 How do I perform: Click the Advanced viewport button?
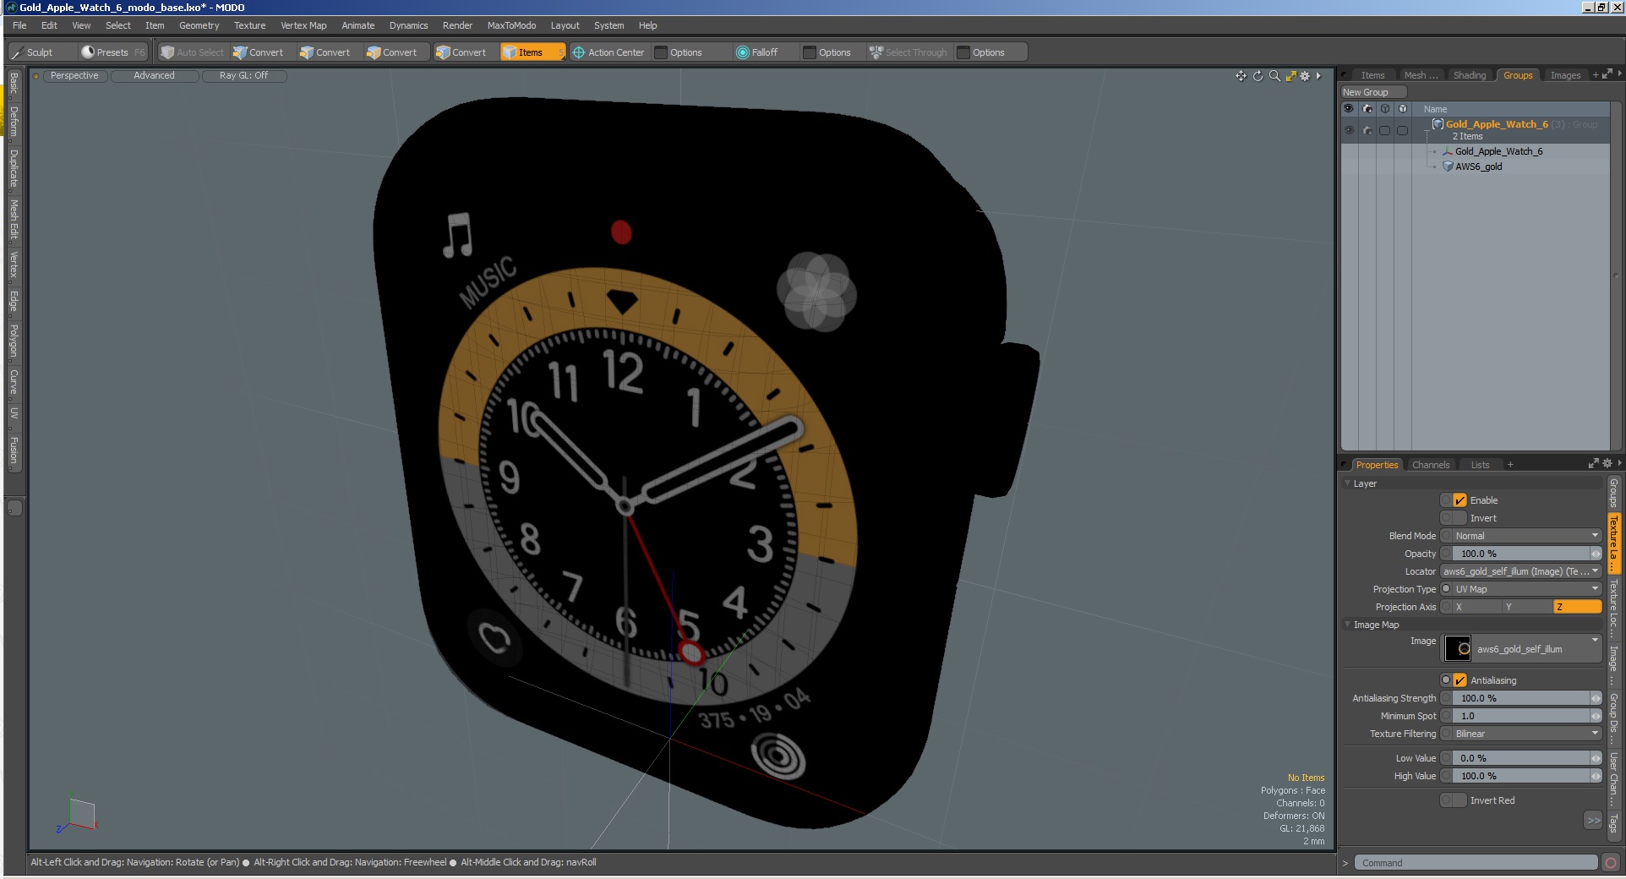tap(154, 76)
